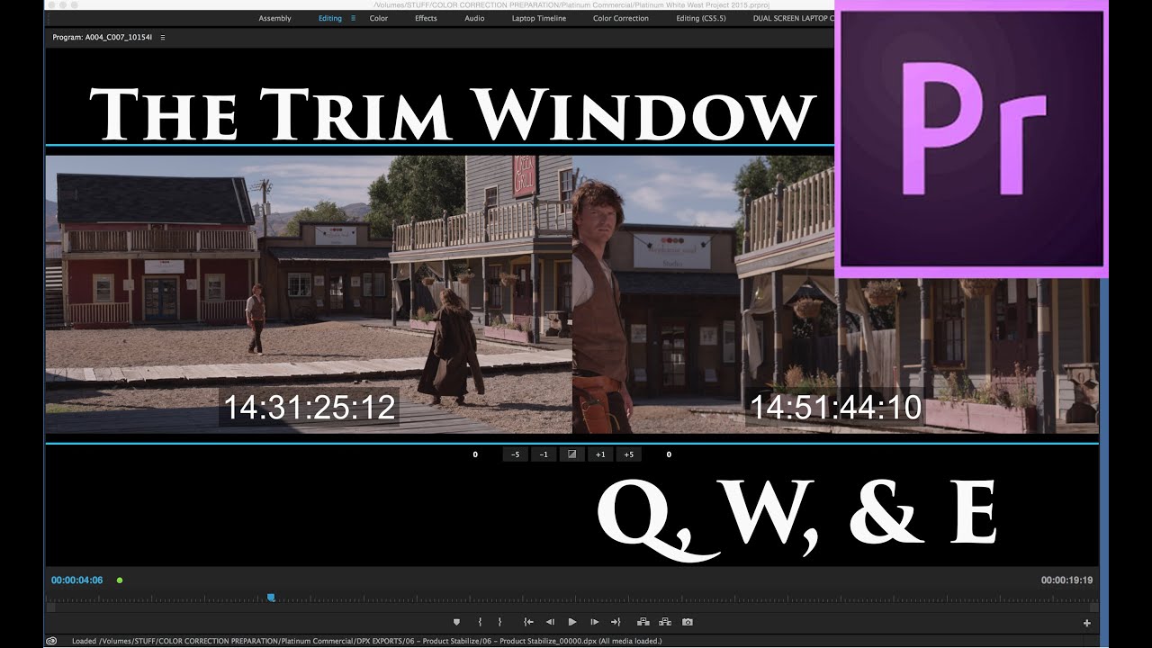The image size is (1152, 648).
Task: Switch to Assembly workspace
Action: point(274,18)
